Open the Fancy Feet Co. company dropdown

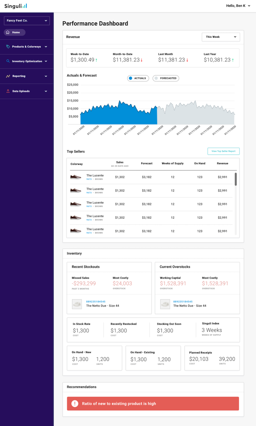coord(27,20)
